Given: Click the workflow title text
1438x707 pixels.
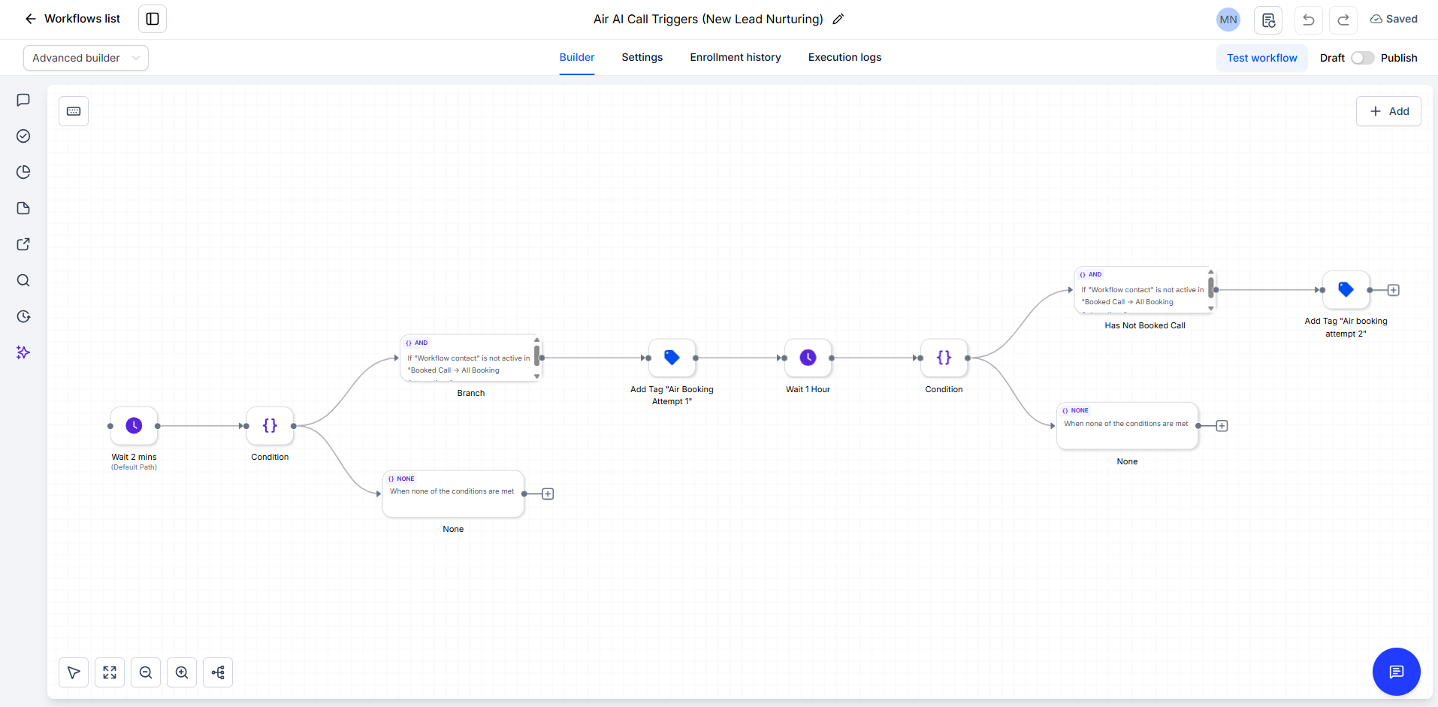Looking at the screenshot, I should pos(708,19).
